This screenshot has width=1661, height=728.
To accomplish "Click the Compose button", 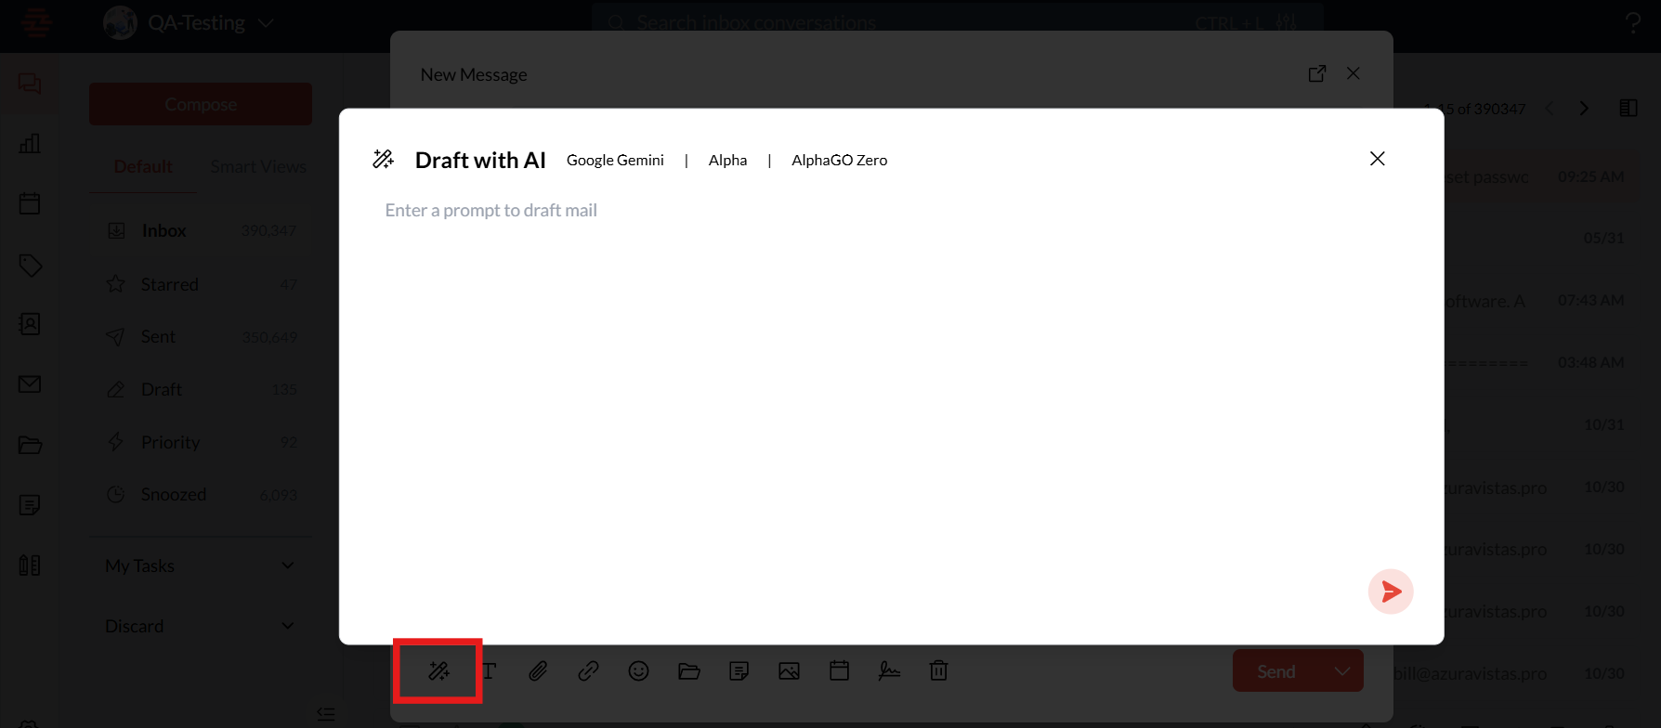I will click(x=201, y=104).
